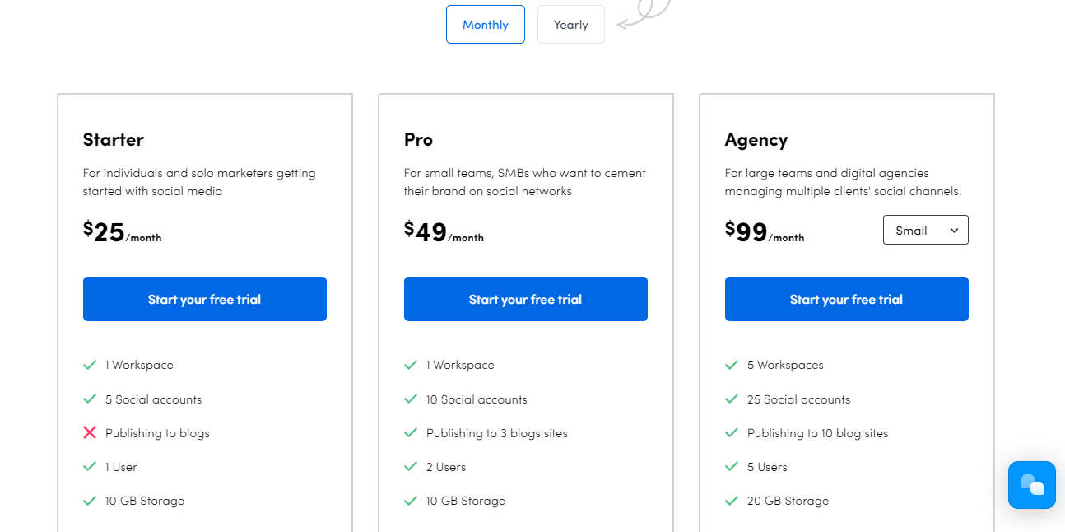The image size is (1065, 532).
Task: Open the chat widget icon
Action: tap(1031, 484)
